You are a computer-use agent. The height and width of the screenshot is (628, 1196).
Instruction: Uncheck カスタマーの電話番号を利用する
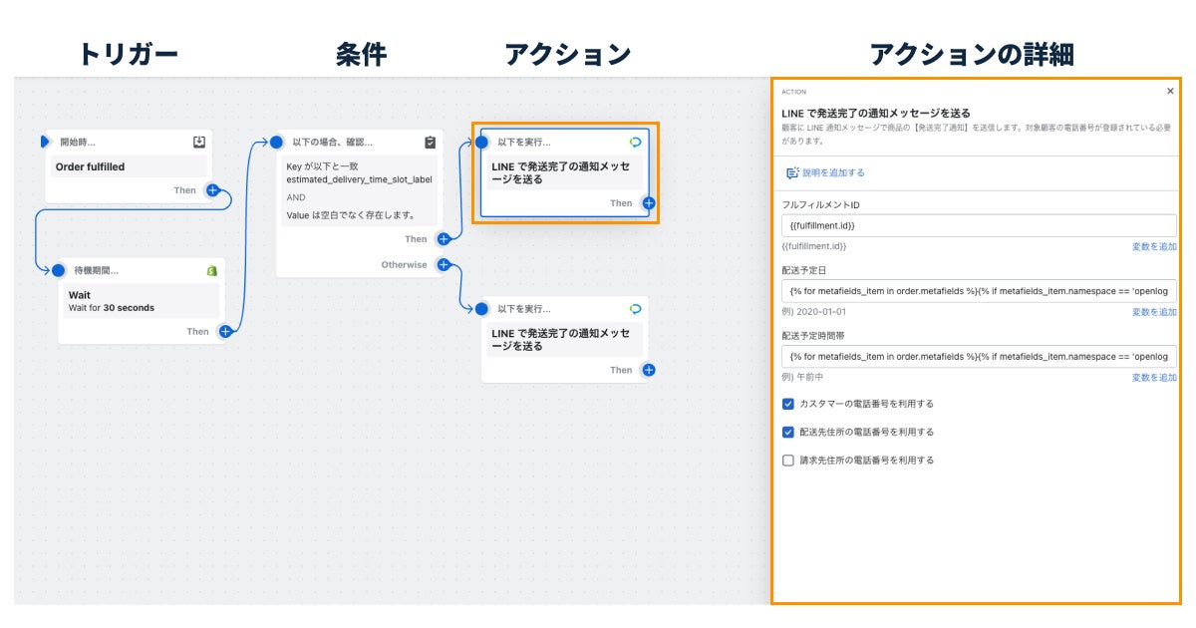coord(786,404)
